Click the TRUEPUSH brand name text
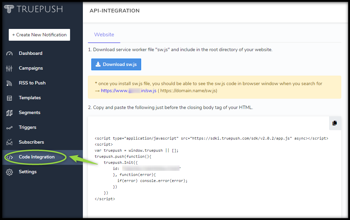Screen dimensions: 350x220 point(40,9)
